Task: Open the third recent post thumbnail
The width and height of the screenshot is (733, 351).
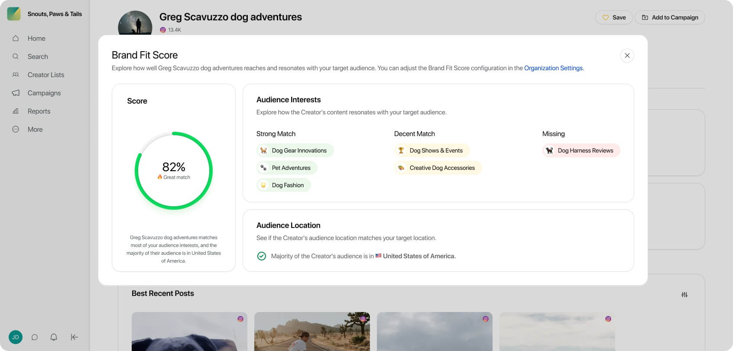Action: (435, 331)
